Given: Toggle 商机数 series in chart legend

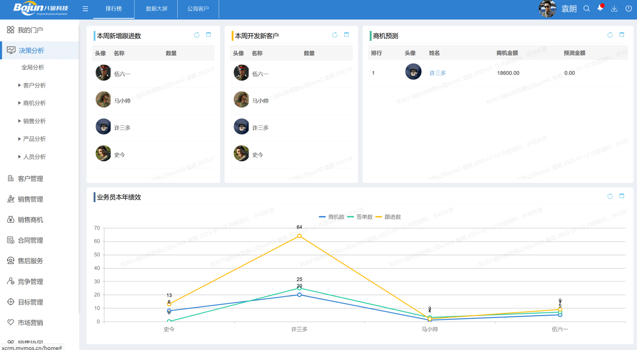Looking at the screenshot, I should click(x=332, y=217).
